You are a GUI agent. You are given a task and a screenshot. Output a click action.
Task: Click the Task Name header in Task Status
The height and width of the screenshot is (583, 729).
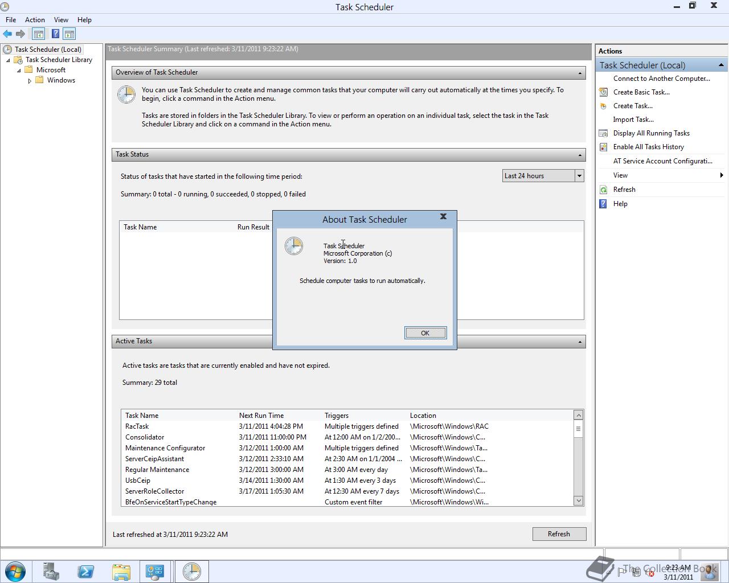tap(140, 227)
